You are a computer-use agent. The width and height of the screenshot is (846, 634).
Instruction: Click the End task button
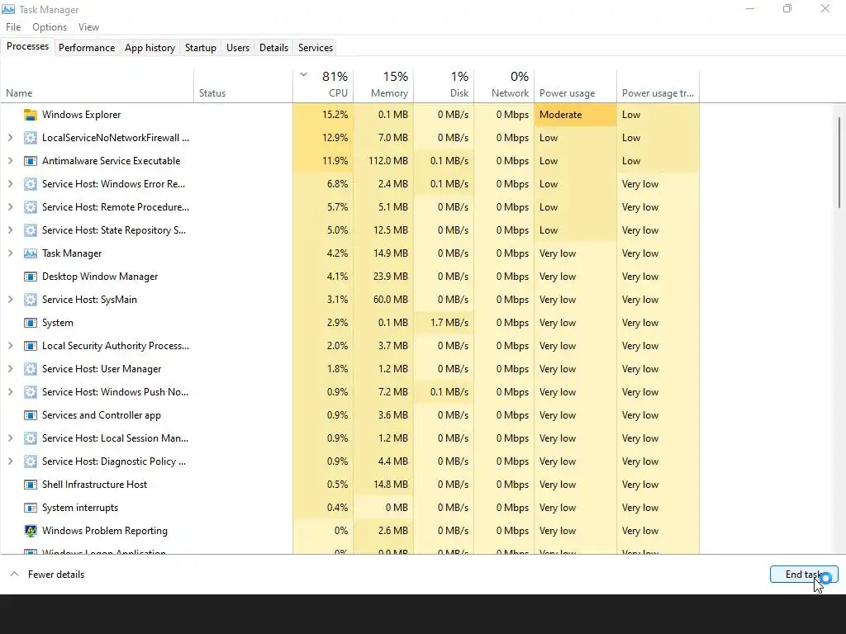804,575
